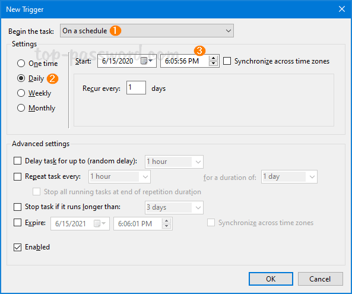Select the One time schedule option

coord(21,64)
